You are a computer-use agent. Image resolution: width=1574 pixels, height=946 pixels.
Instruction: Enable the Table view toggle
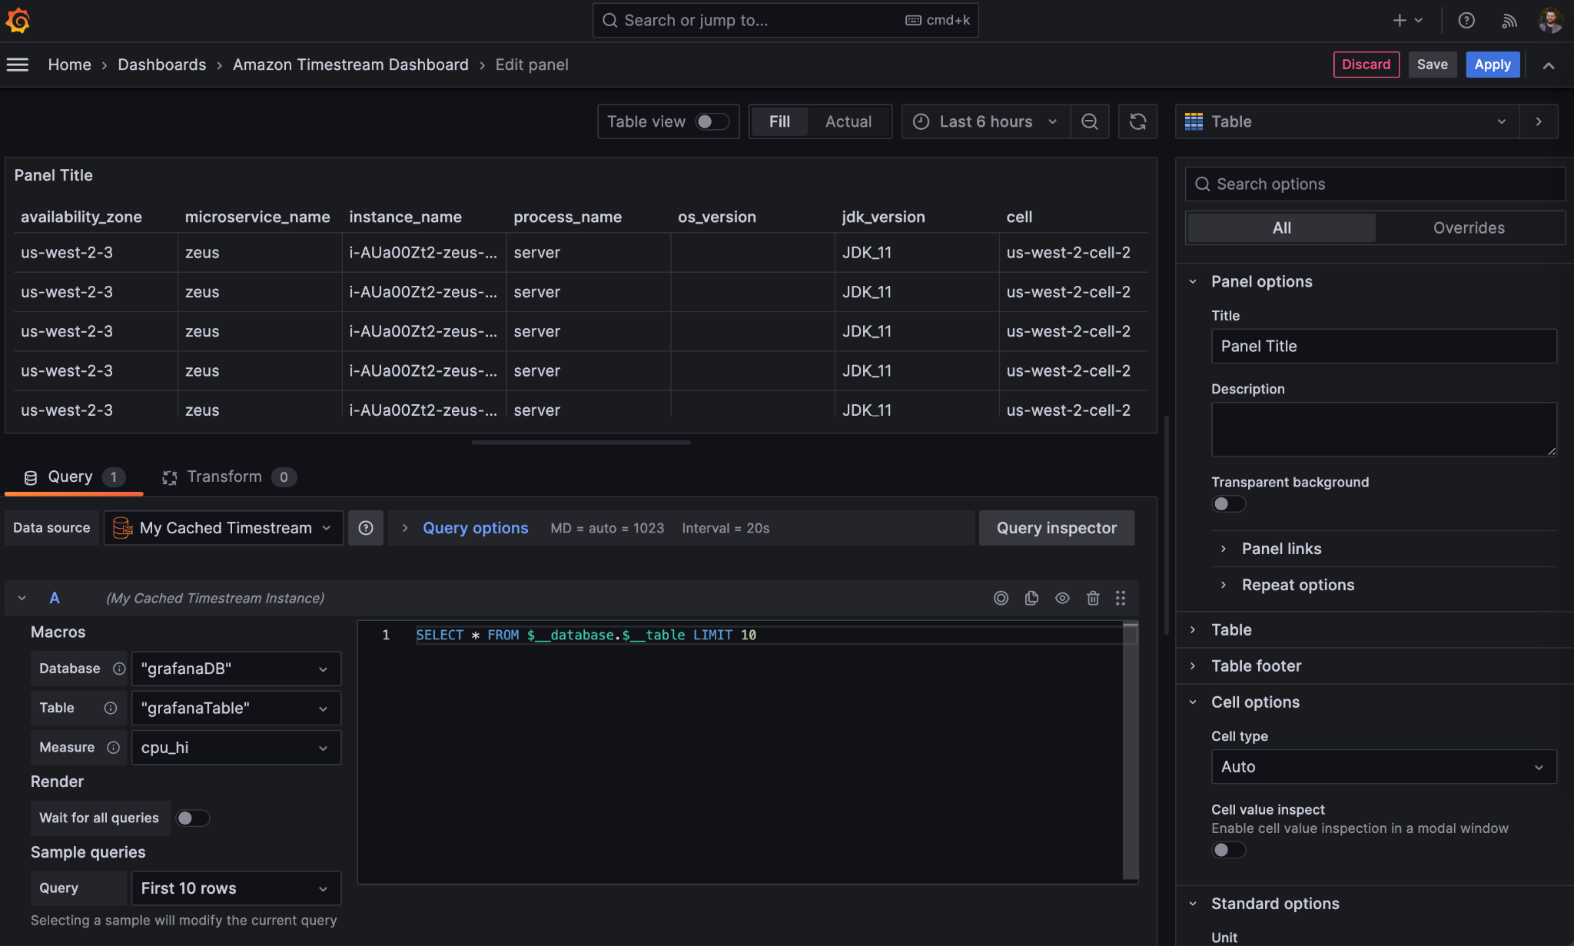click(x=712, y=121)
